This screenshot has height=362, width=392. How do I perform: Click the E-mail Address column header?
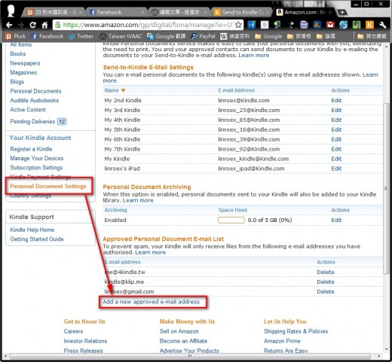pyautogui.click(x=236, y=90)
